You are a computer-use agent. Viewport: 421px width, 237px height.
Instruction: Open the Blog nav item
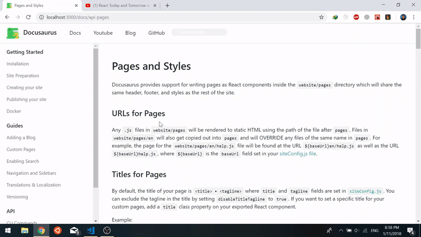pyautogui.click(x=130, y=33)
